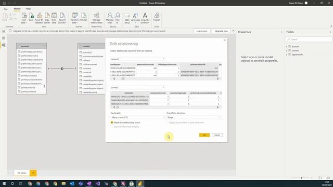Expand the account table in Fields

(x=286, y=47)
